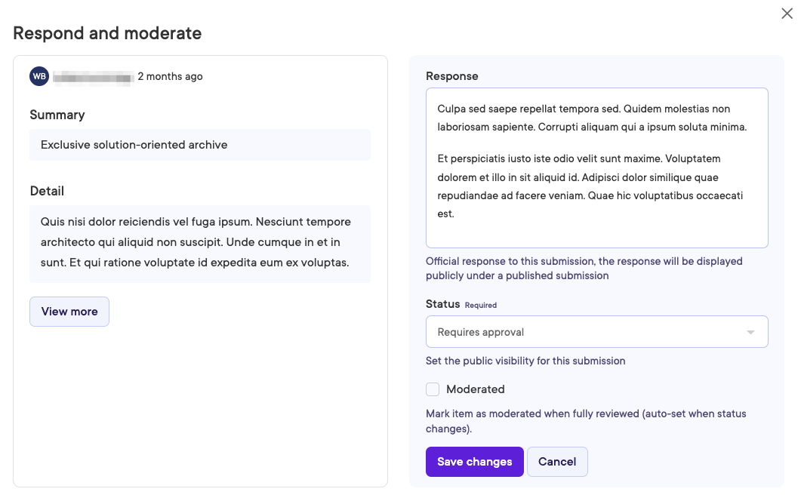Image resolution: width=801 pixels, height=498 pixels.
Task: Click the Status dropdown arrow
Action: tap(750, 332)
